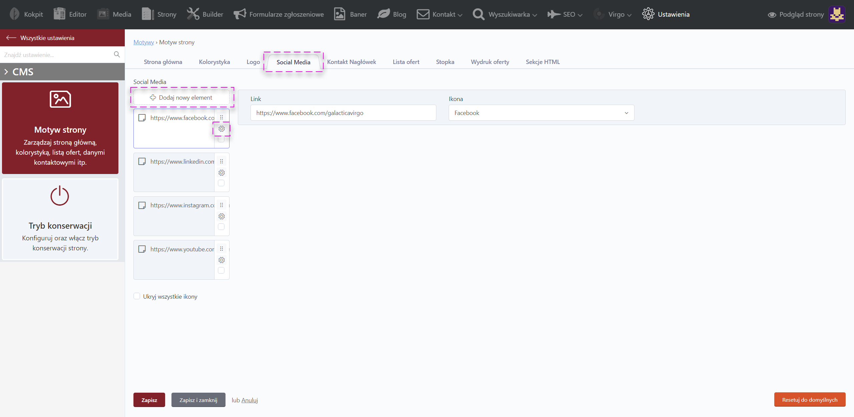Click the search magnifier in settings sidebar
The image size is (854, 417).
pyautogui.click(x=117, y=54)
